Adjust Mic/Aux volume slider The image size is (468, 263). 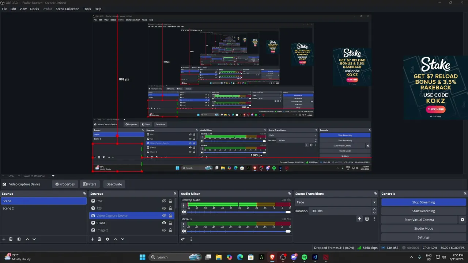click(239, 231)
